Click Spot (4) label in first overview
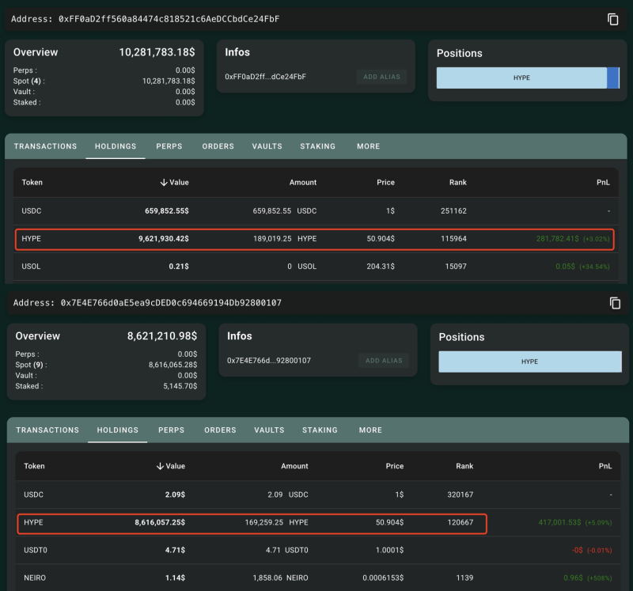Image resolution: width=633 pixels, height=591 pixels. [28, 81]
